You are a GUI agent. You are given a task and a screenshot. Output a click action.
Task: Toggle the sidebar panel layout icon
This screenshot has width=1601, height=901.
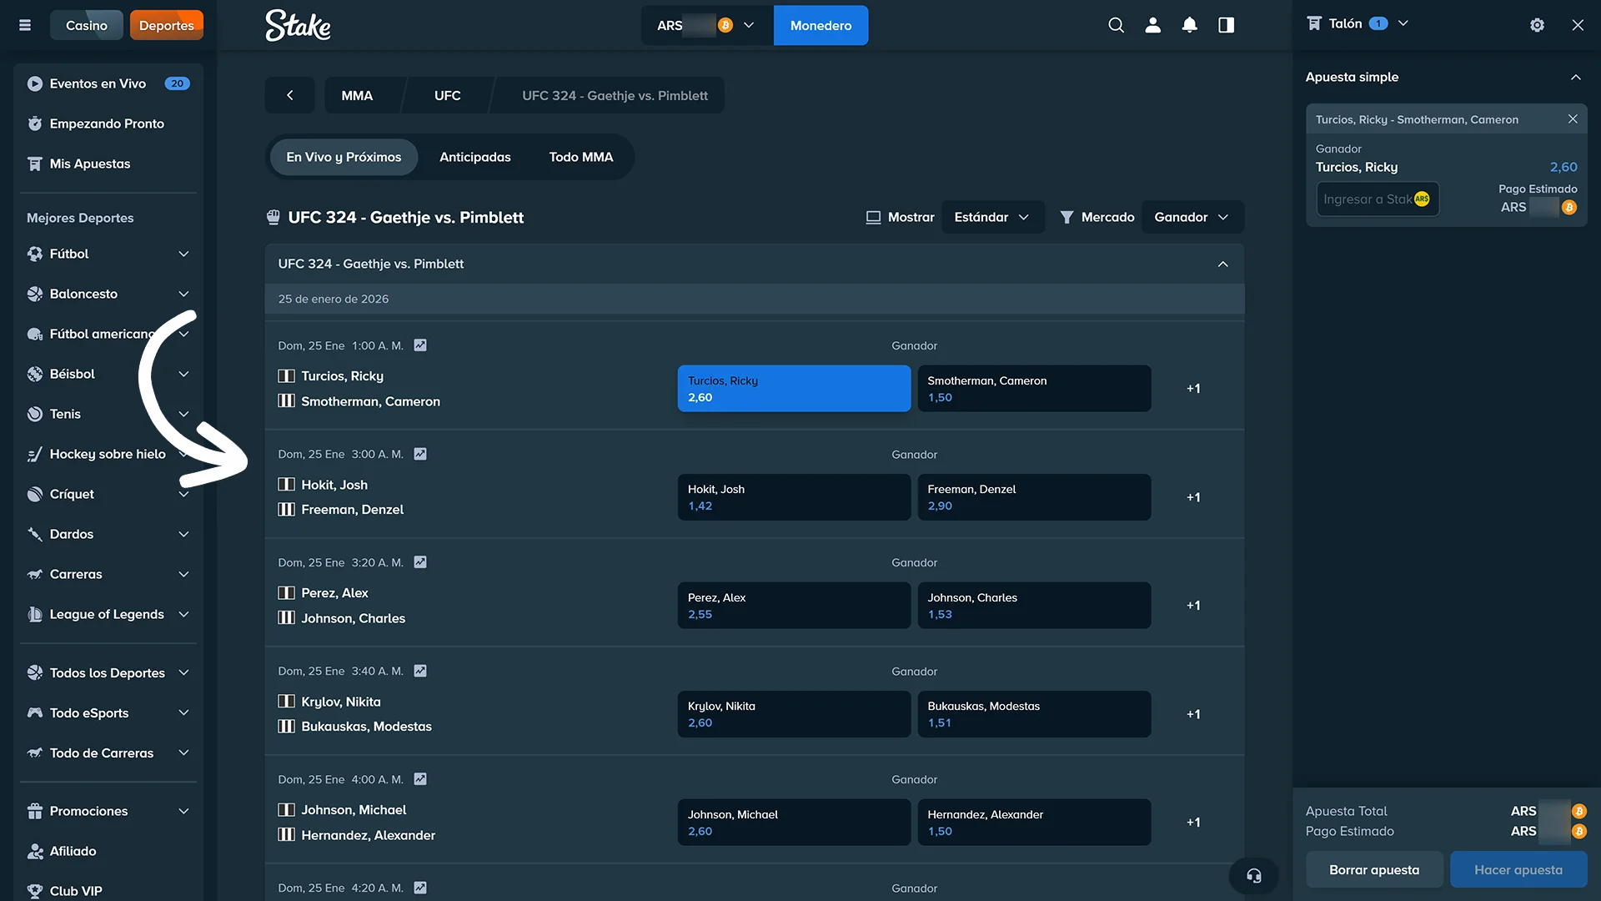(x=1226, y=25)
